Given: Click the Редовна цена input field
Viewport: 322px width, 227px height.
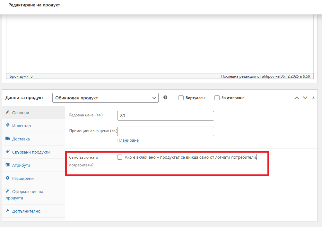Looking at the screenshot, I should coord(166,116).
